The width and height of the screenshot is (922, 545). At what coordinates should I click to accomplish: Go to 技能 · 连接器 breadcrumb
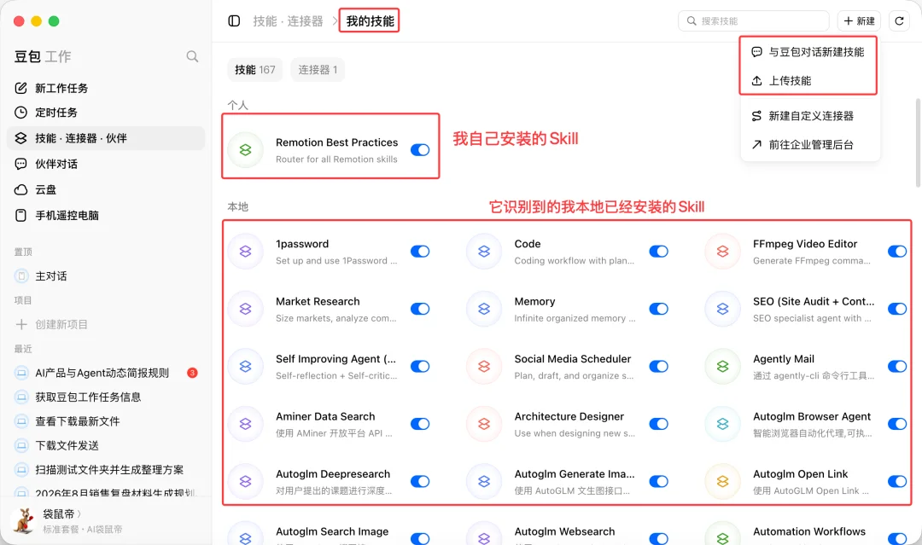[289, 21]
